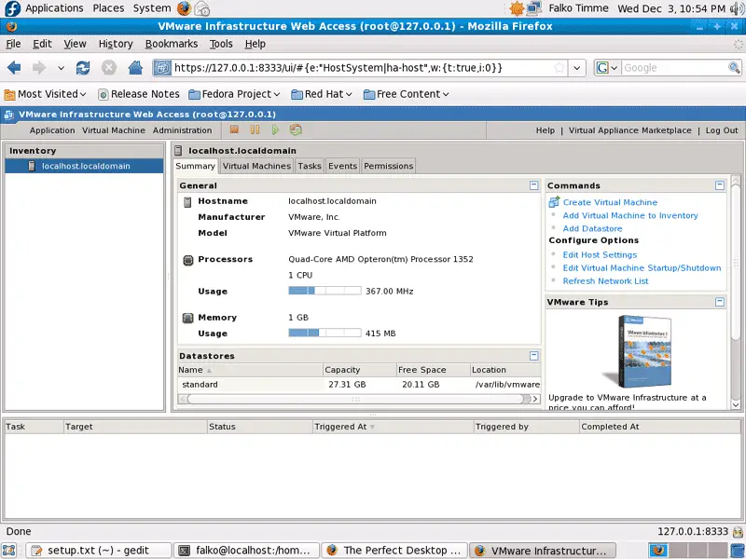Collapse the VMware Tips panel
The width and height of the screenshot is (746, 559).
(720, 302)
